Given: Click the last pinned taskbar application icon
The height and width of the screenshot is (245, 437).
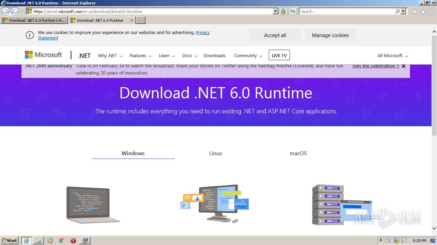Looking at the screenshot, I should (85, 240).
